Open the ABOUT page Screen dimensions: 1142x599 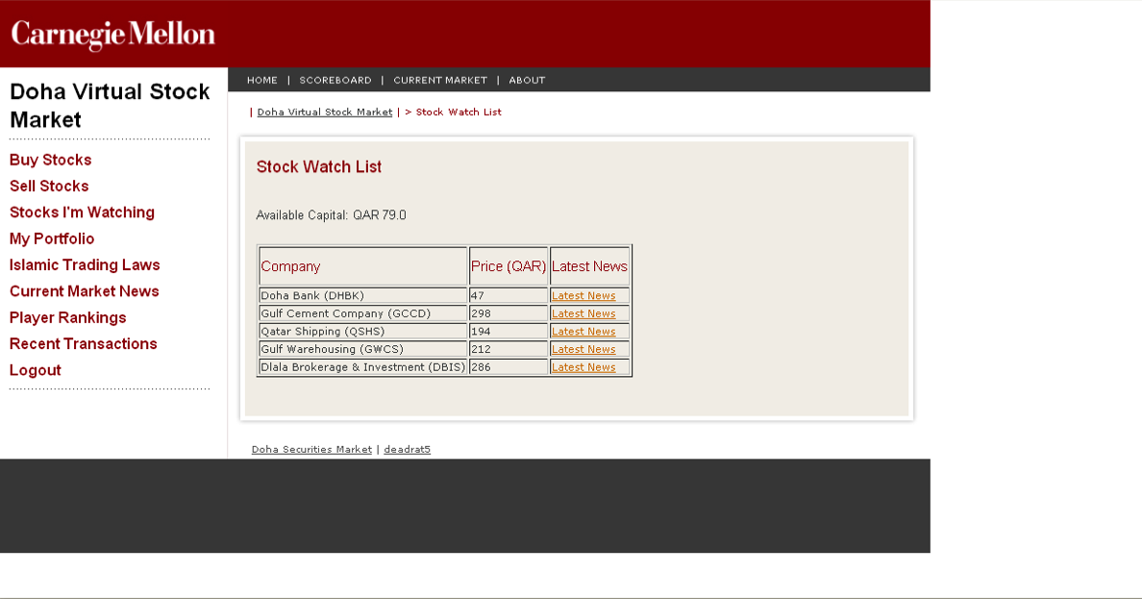[528, 80]
